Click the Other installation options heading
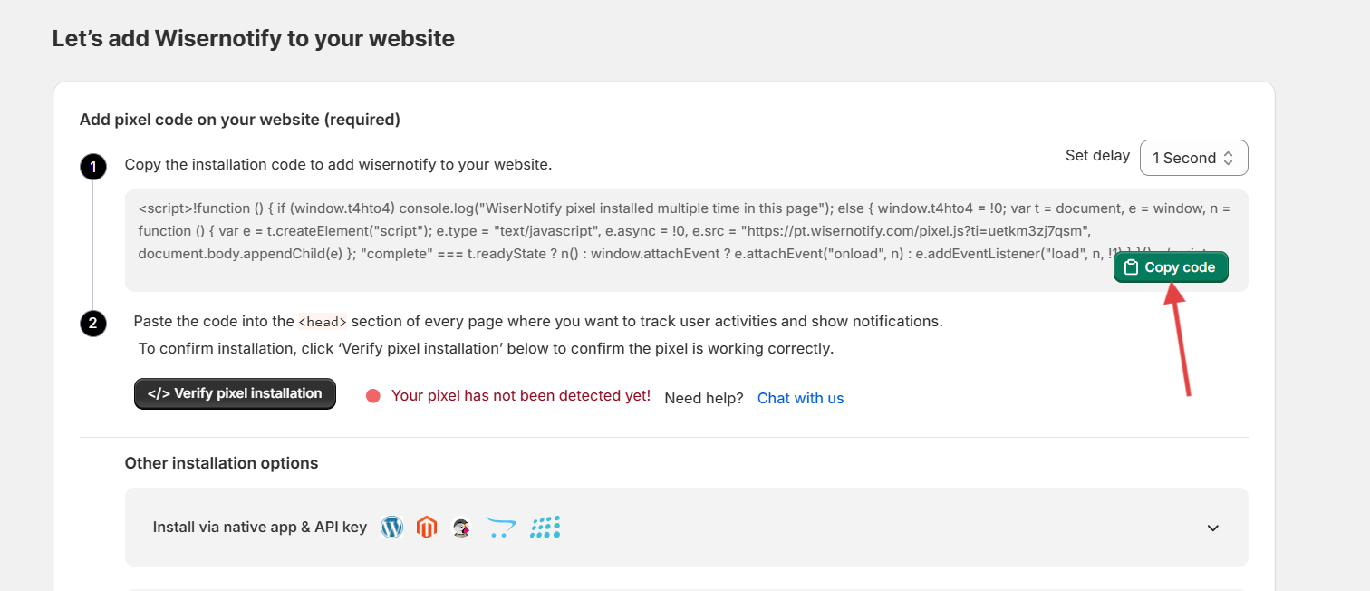Screen dimensions: 1370x591 tap(222, 463)
